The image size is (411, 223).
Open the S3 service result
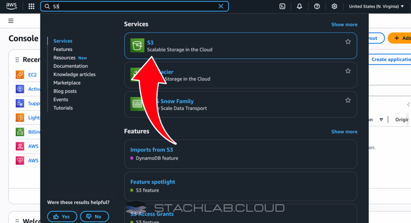click(x=241, y=46)
